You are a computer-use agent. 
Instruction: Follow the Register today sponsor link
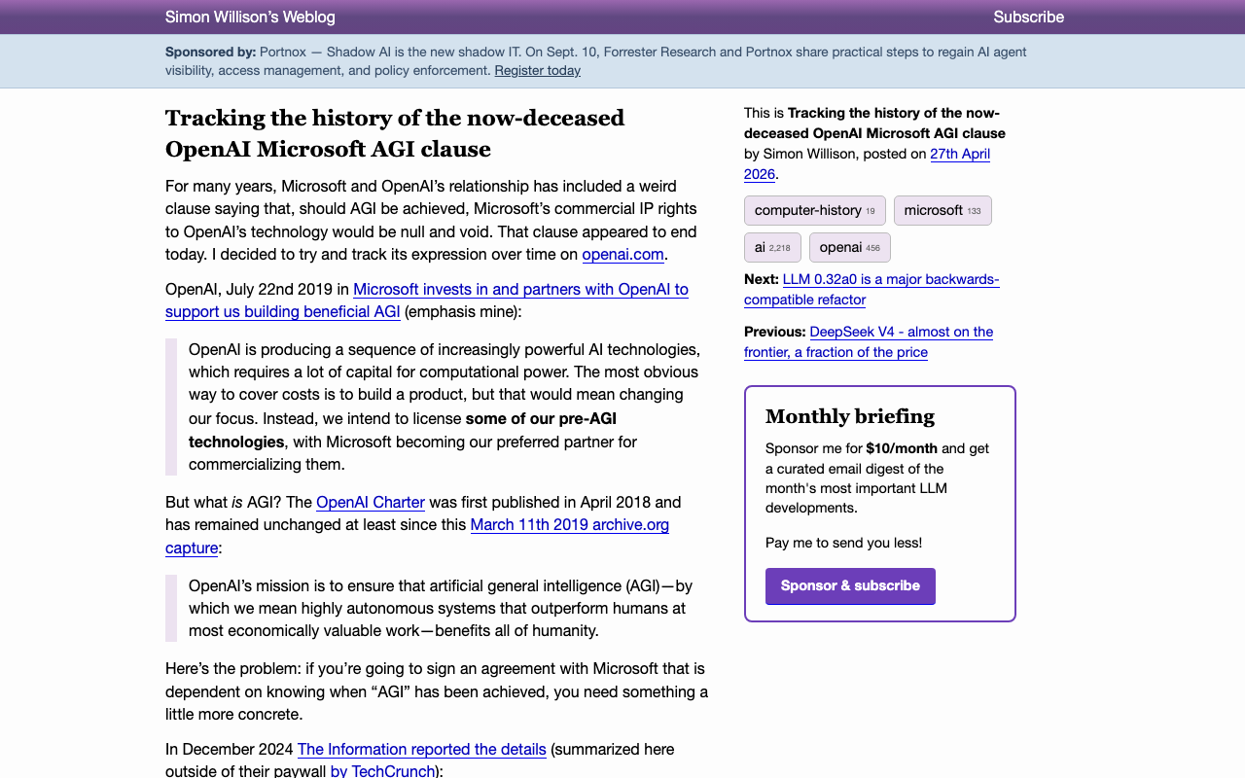[x=537, y=70]
